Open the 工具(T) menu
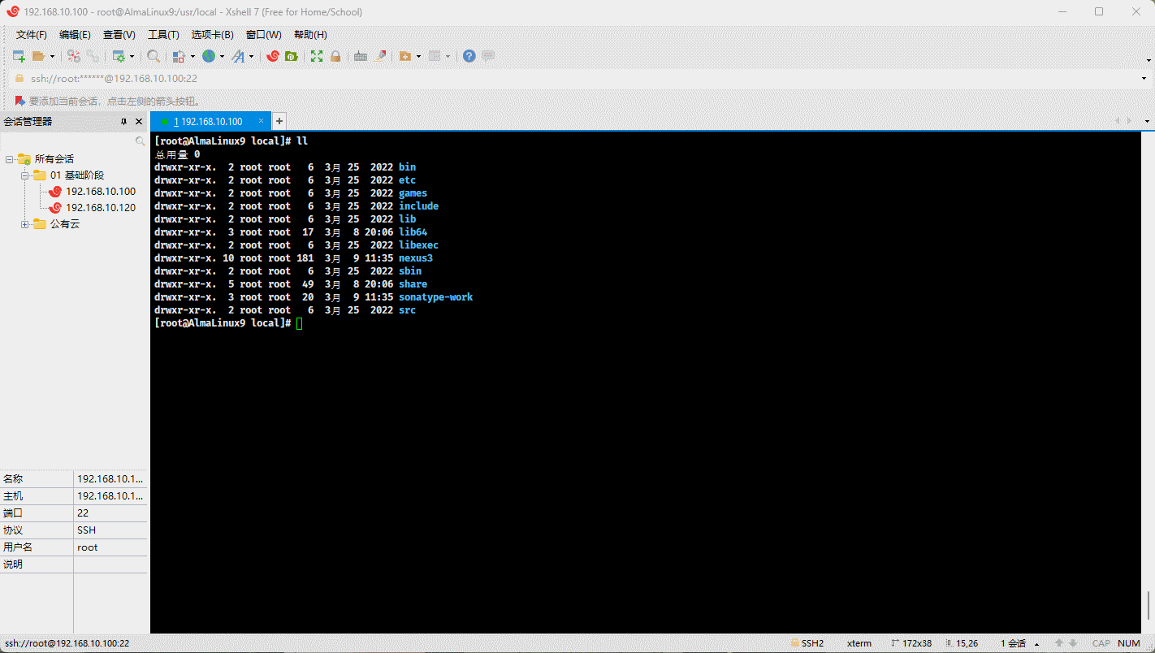This screenshot has height=653, width=1155. (163, 35)
